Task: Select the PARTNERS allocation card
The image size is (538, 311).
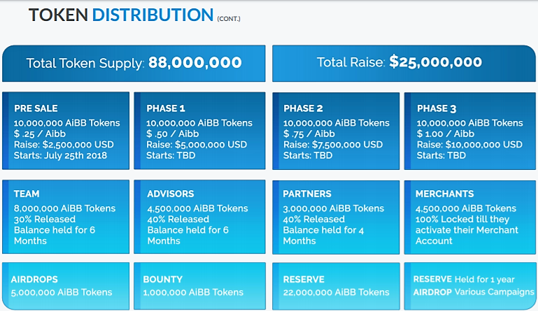Action: 336,217
